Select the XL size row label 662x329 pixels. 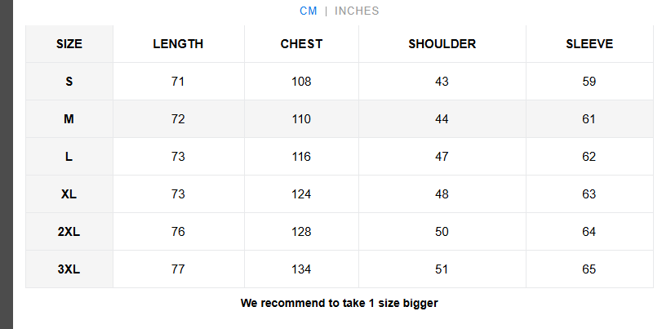click(69, 194)
